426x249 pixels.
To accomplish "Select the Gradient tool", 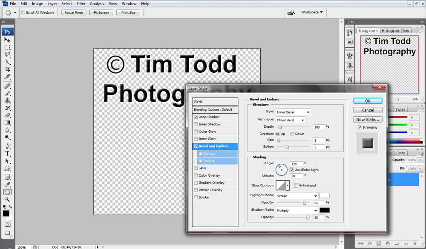I will coord(7,123).
